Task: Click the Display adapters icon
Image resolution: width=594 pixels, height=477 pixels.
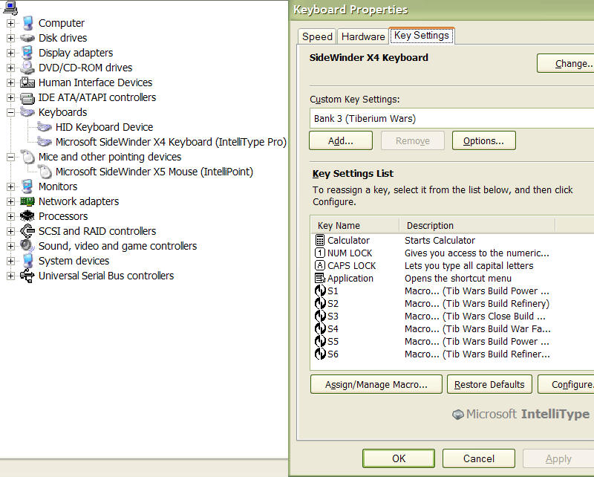Action: [27, 53]
